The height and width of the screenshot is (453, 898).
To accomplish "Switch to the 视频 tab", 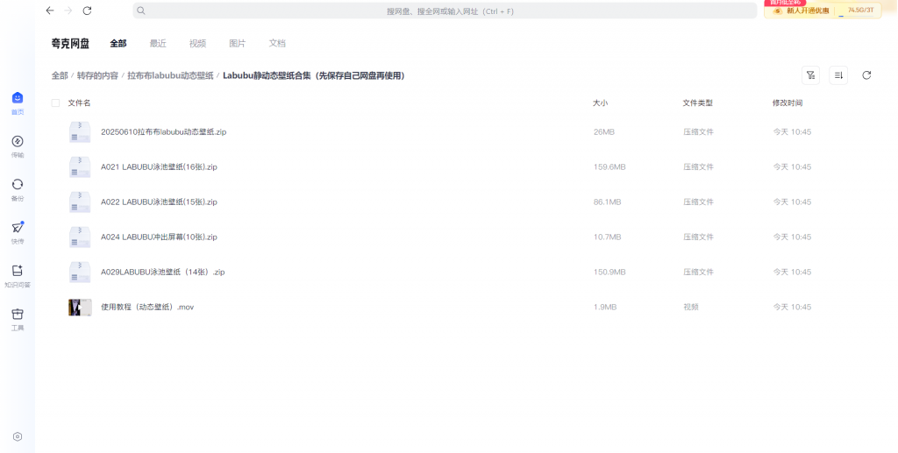I will tap(197, 44).
